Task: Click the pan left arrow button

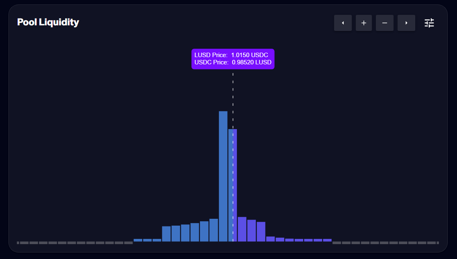Action: point(343,23)
